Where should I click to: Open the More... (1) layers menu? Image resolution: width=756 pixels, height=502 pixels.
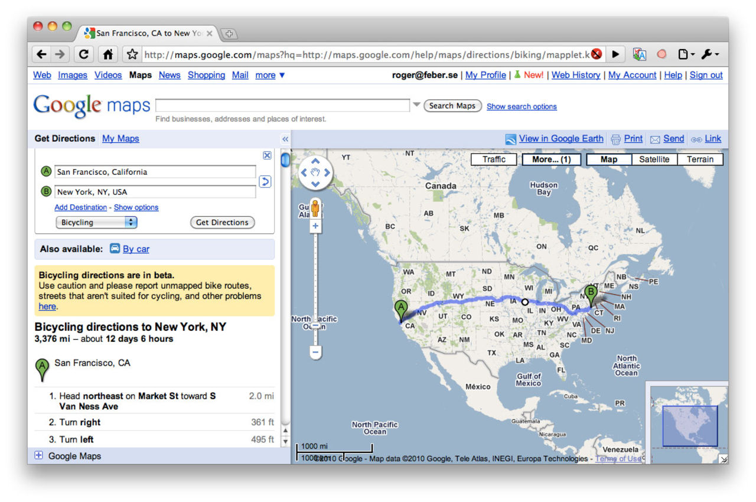point(552,159)
